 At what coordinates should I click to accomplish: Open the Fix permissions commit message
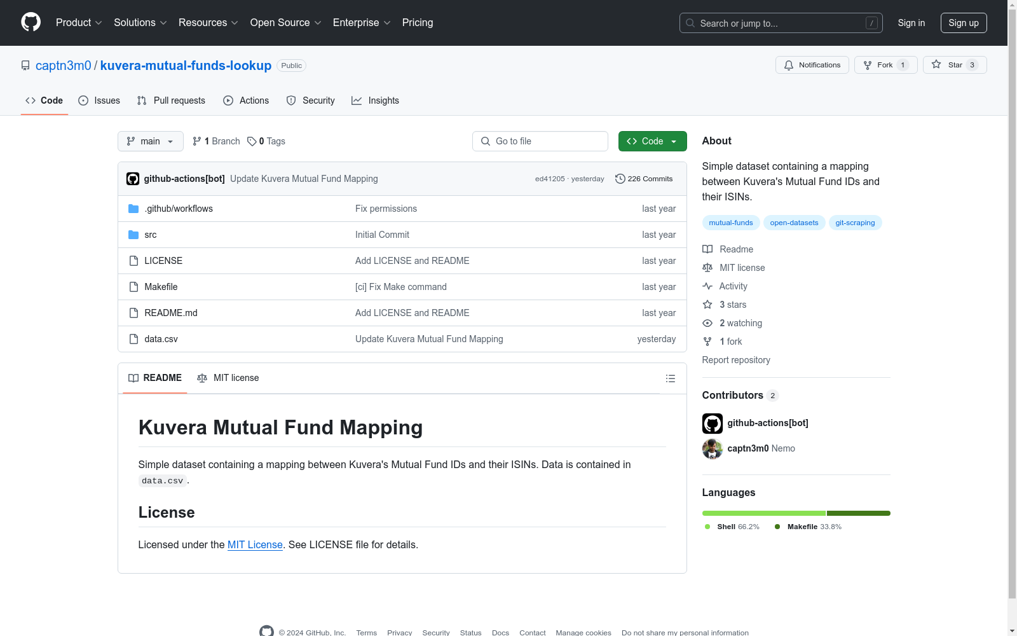point(386,209)
